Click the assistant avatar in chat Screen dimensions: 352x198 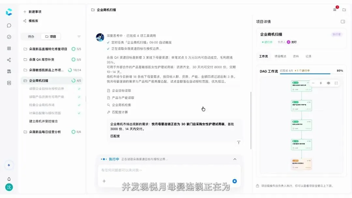pyautogui.click(x=100, y=37)
